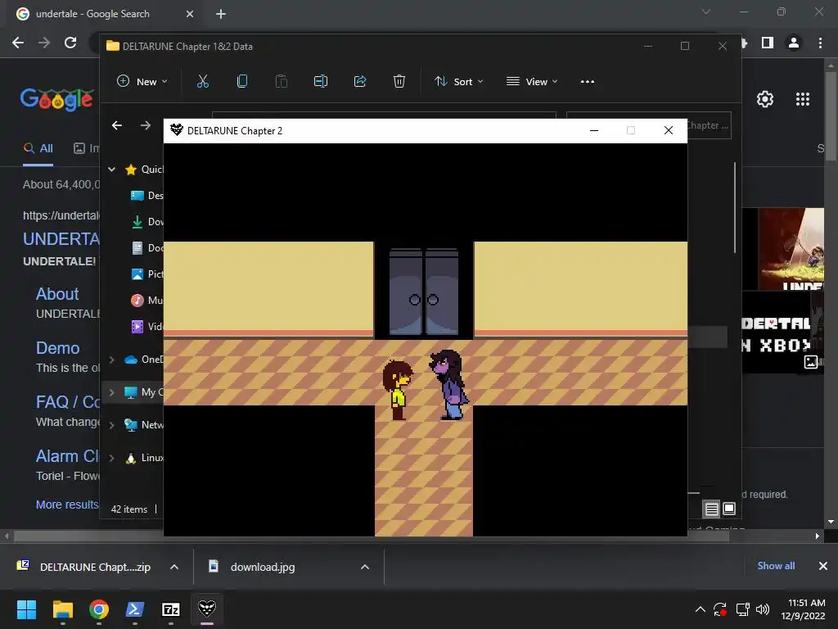838x629 pixels.
Task: Reload the Google Search page
Action: 70,43
